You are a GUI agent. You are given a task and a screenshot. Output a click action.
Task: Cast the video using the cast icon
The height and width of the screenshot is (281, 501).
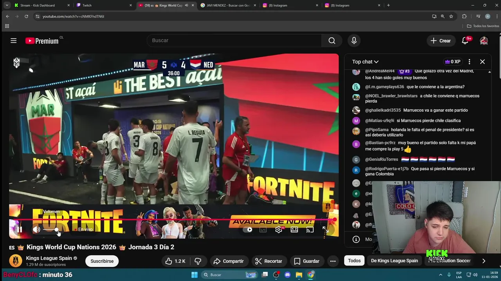point(310,230)
